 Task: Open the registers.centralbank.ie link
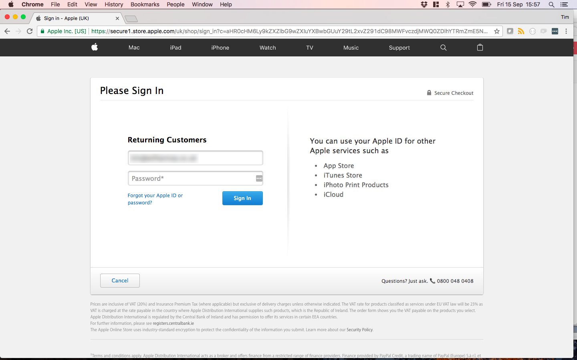[173, 323]
